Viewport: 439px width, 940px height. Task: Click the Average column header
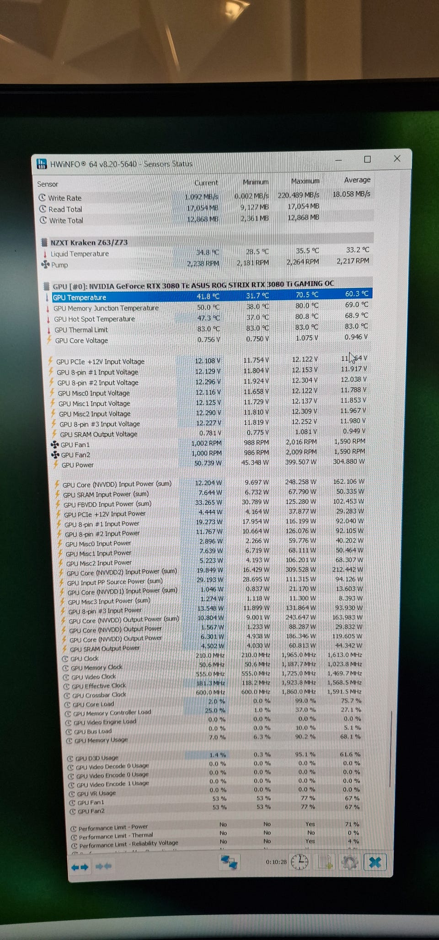coord(357,180)
